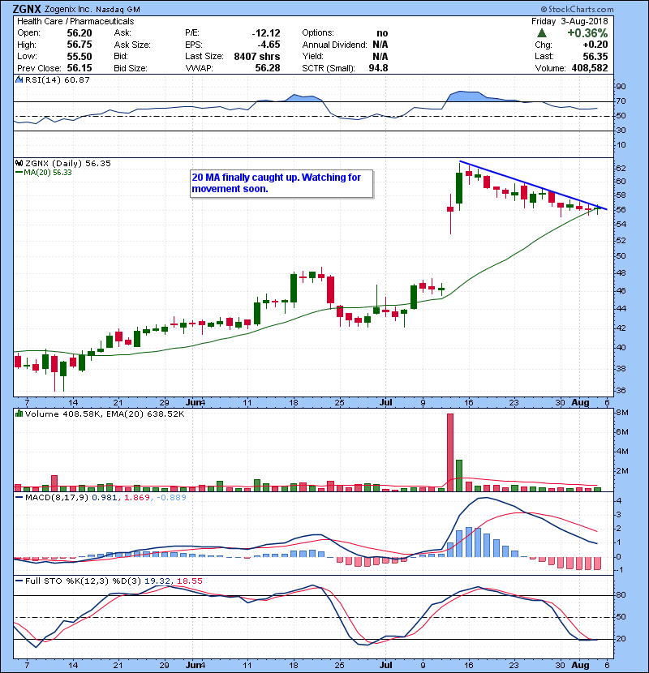Click the MACD value 0.981
The width and height of the screenshot is (649, 673).
(x=106, y=498)
